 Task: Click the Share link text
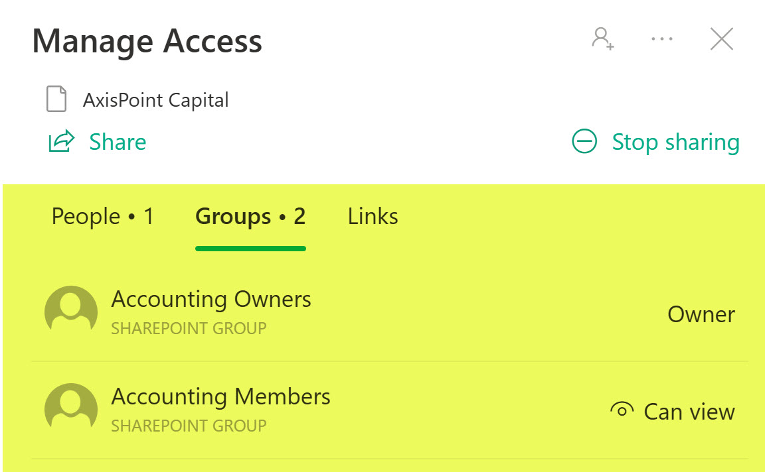118,142
